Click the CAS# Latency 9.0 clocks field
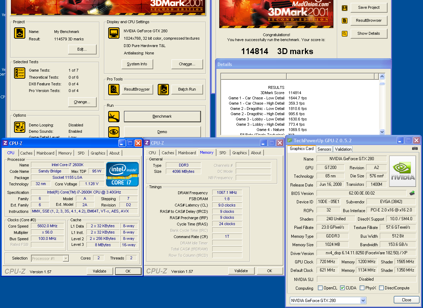Viewport: 423px width, 308px height. [x=227, y=205]
